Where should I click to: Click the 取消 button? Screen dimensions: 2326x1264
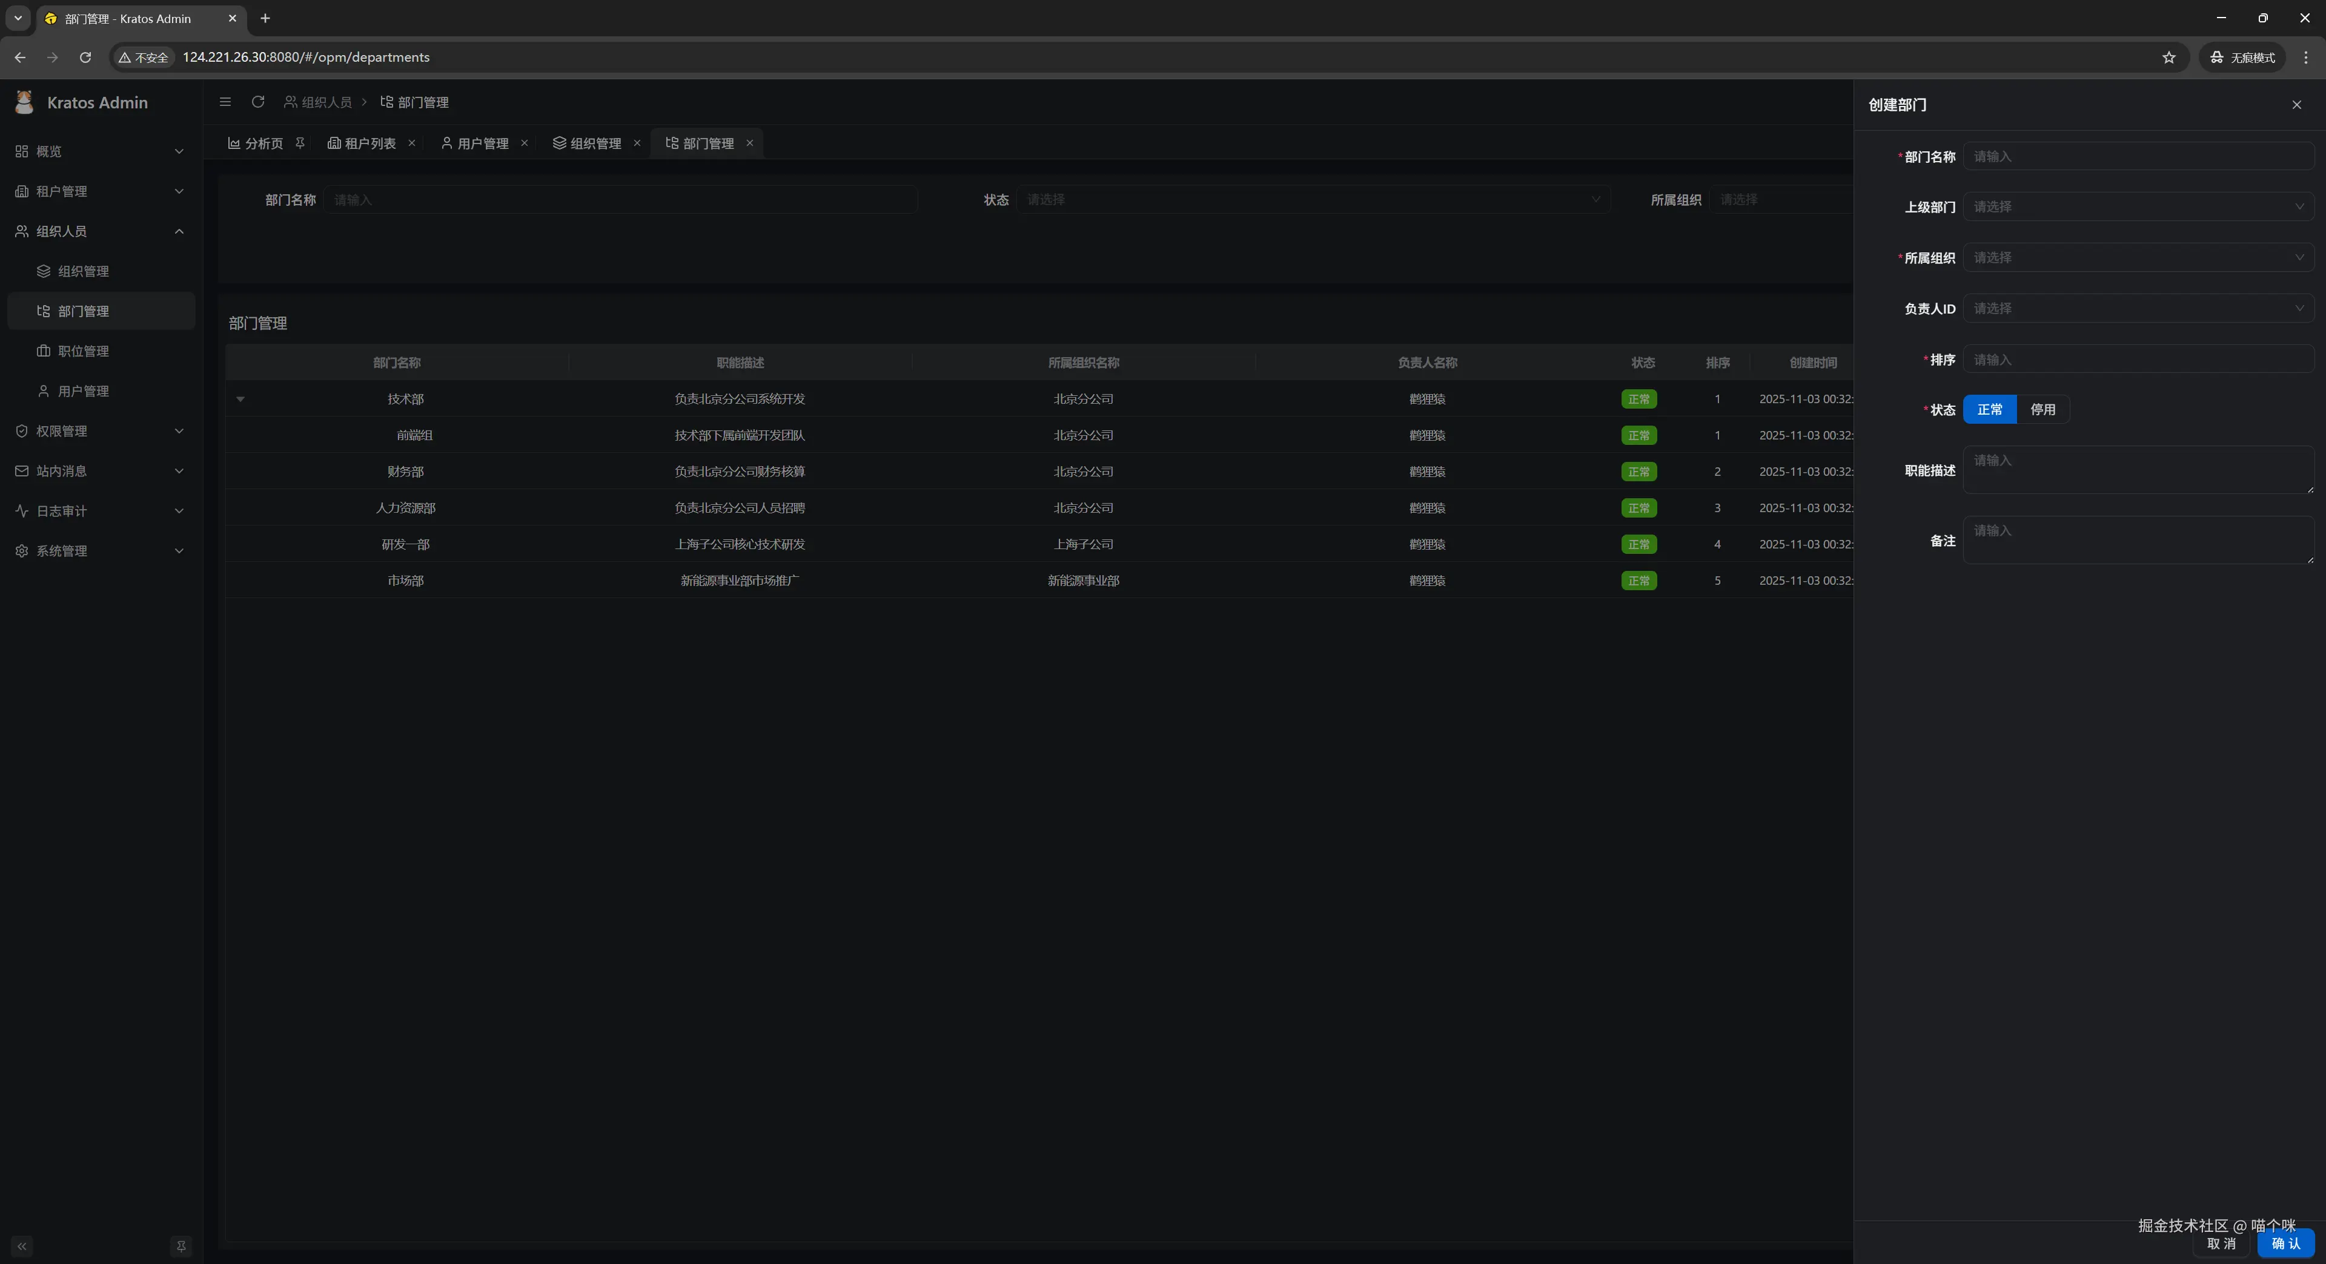coord(2221,1243)
